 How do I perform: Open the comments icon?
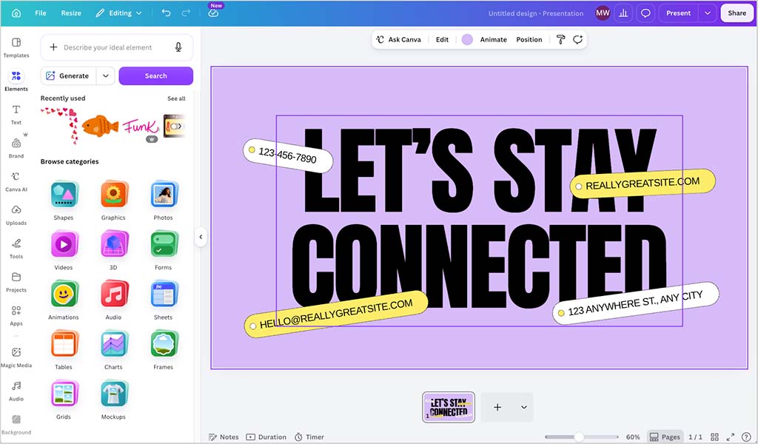[x=645, y=13]
